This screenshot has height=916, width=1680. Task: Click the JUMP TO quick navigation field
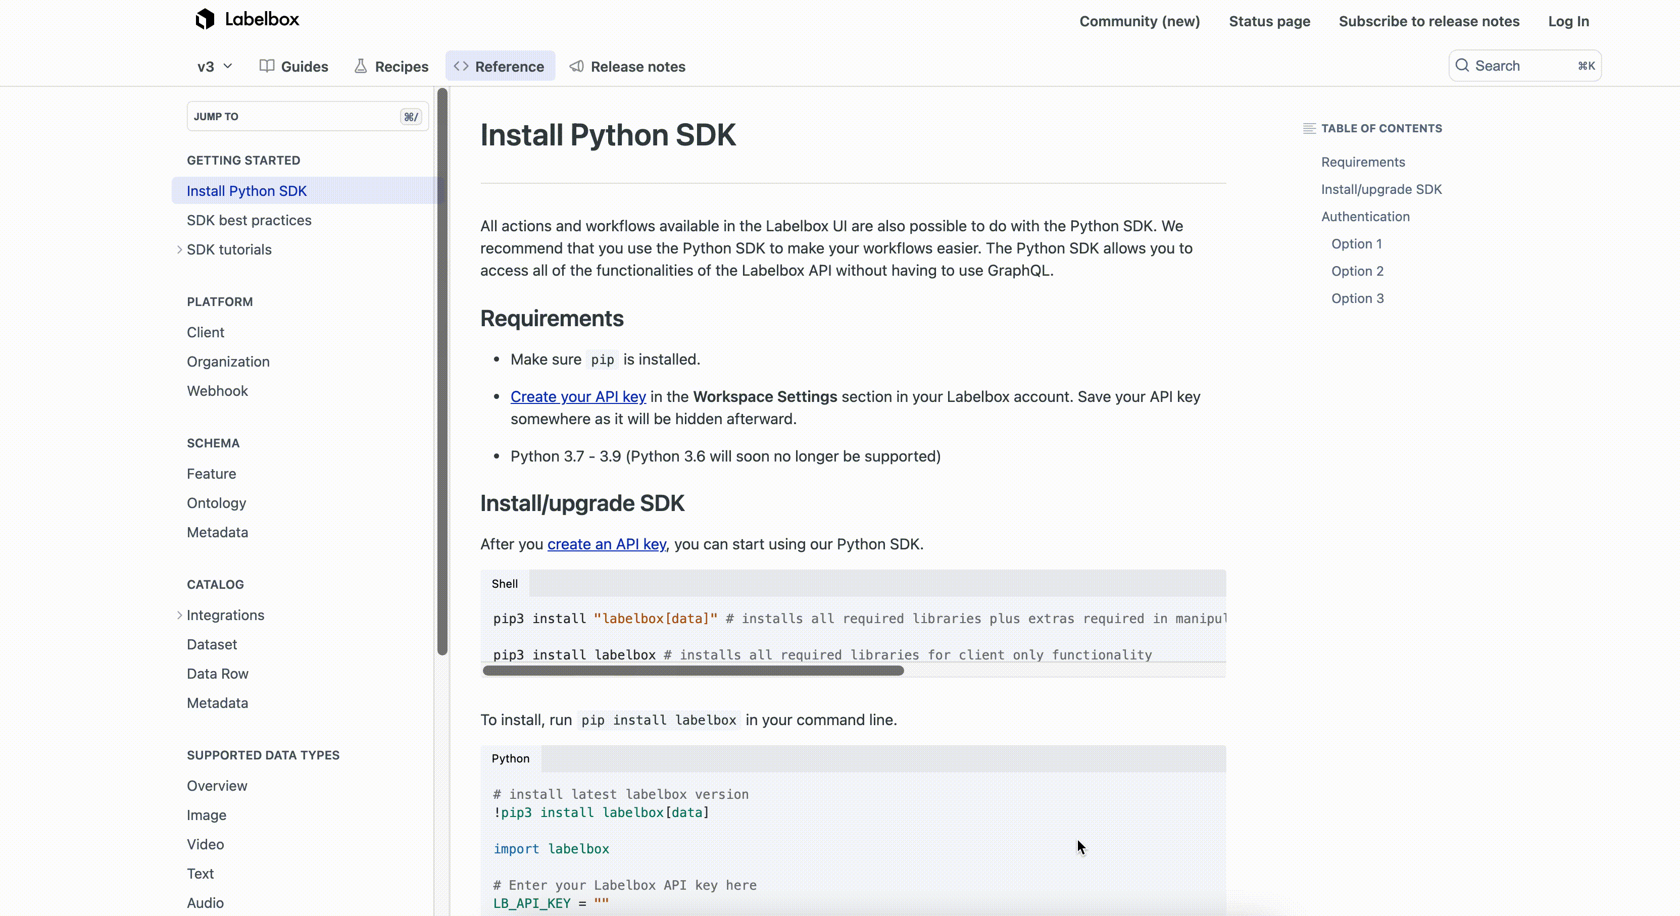tap(308, 116)
